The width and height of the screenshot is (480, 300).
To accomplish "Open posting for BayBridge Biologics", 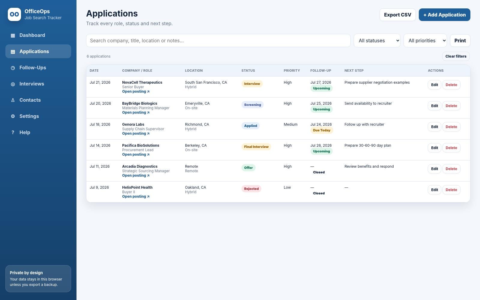I will click(x=136, y=112).
